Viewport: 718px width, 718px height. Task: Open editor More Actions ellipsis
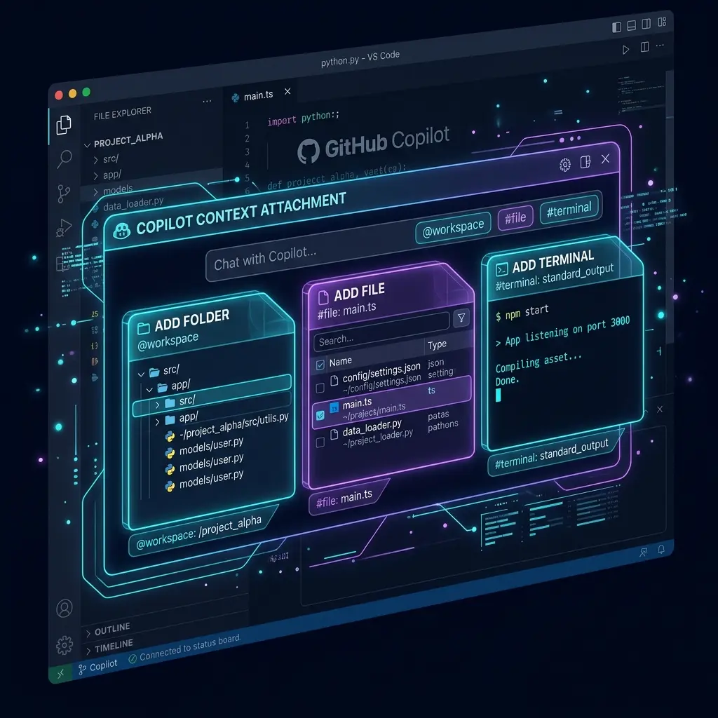click(660, 46)
